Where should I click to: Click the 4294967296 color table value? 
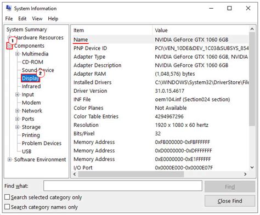coord(169,116)
